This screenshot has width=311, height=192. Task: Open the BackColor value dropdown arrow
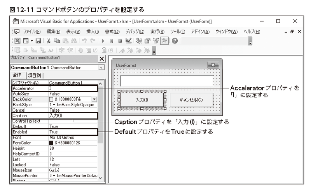point(94,99)
